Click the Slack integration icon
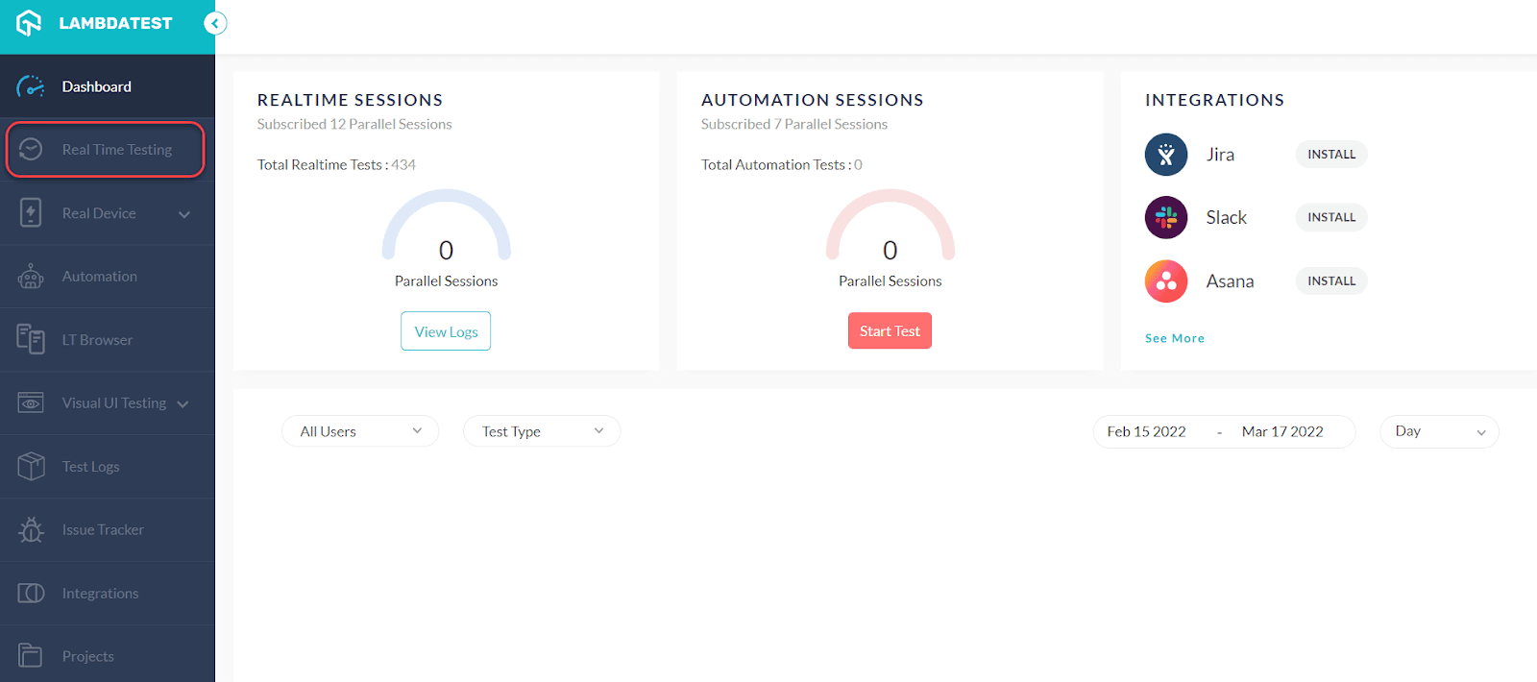Viewport: 1537px width, 682px height. [x=1166, y=218]
